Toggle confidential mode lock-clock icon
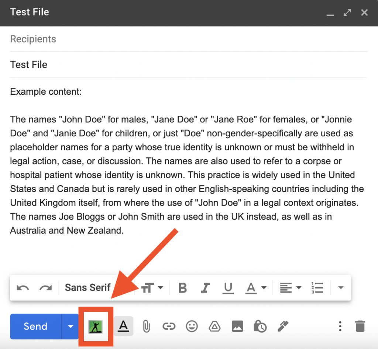The width and height of the screenshot is (378, 349). (x=260, y=327)
